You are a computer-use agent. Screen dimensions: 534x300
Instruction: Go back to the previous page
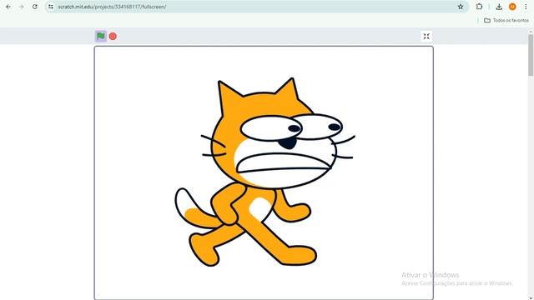(x=8, y=7)
